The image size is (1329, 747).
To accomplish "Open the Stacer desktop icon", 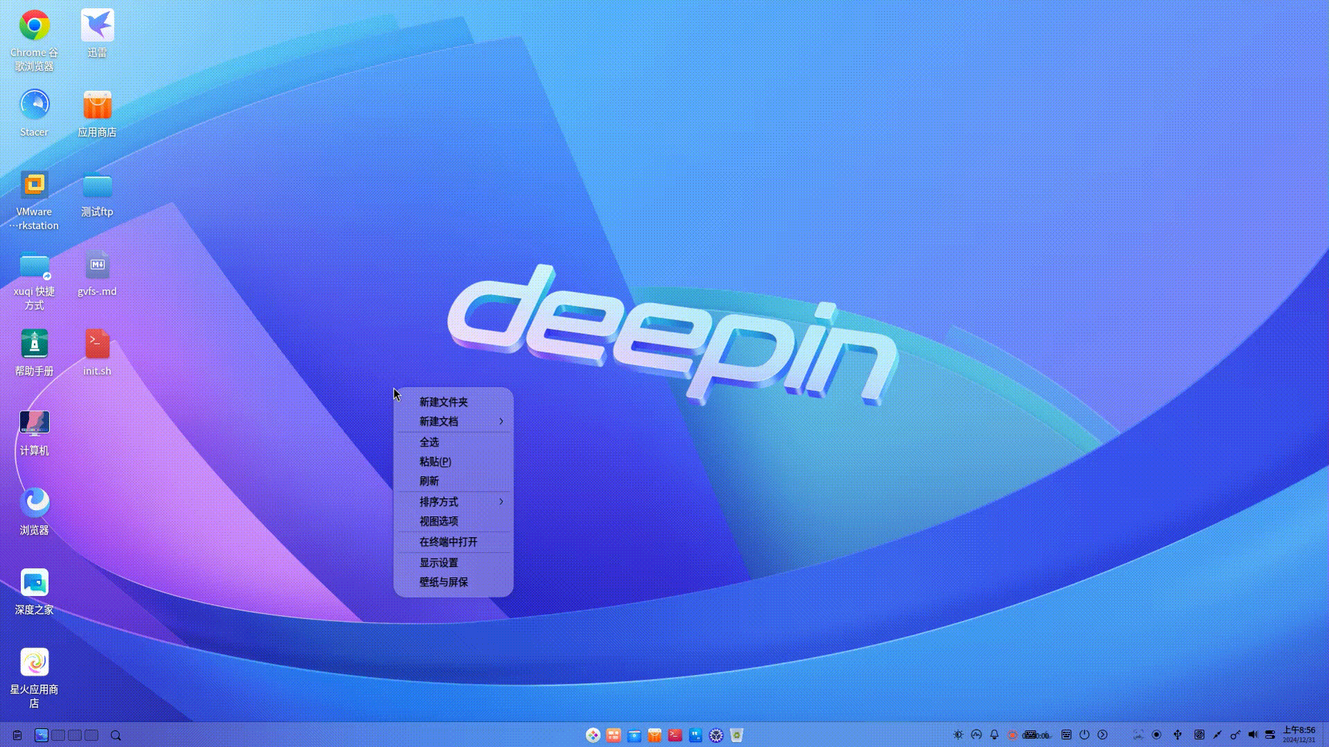I will pyautogui.click(x=34, y=106).
